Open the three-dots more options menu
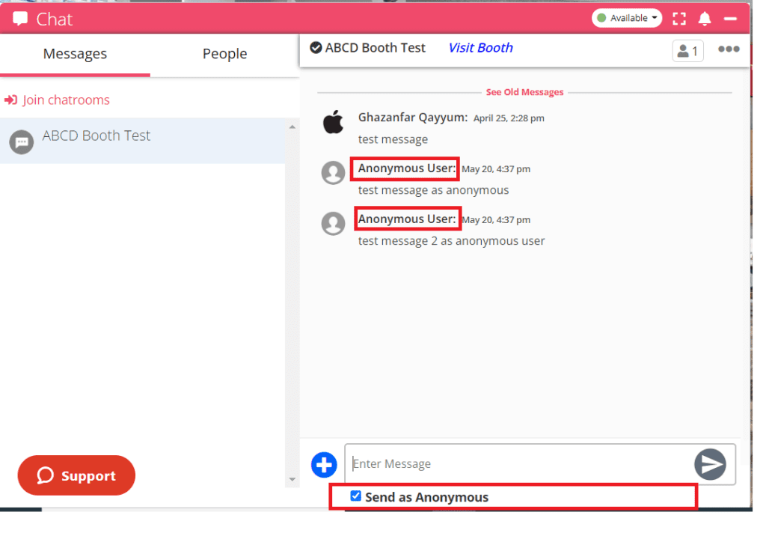Screen dimensions: 766x542 (729, 49)
